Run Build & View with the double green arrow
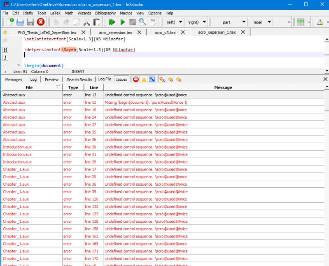The image size is (329, 266). point(112,22)
